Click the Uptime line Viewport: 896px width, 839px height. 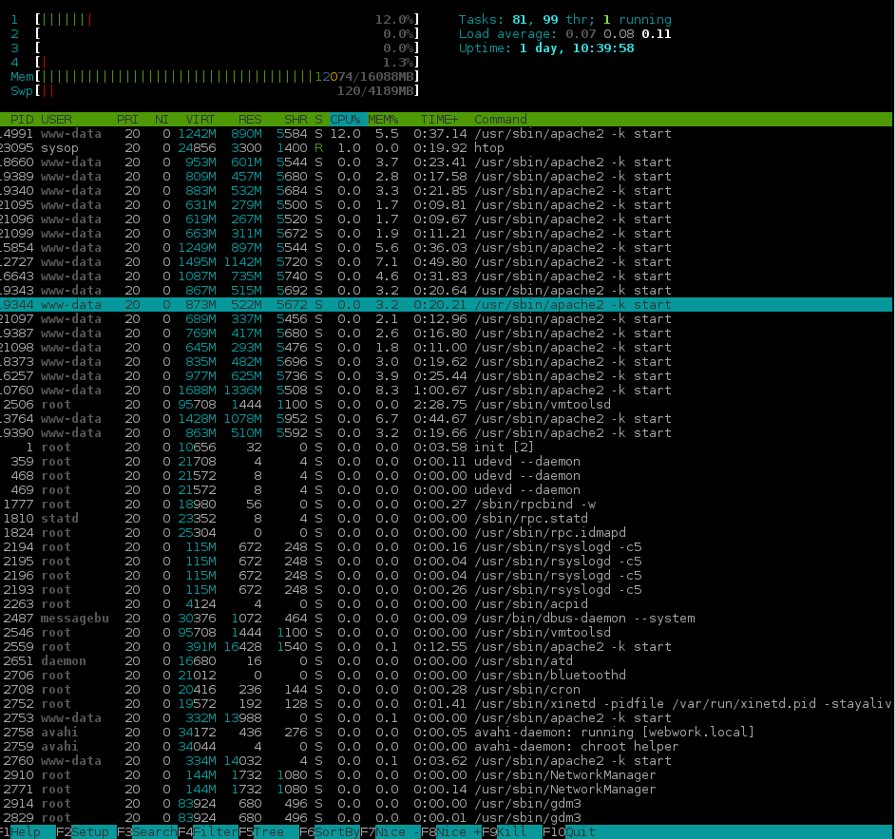(x=546, y=48)
